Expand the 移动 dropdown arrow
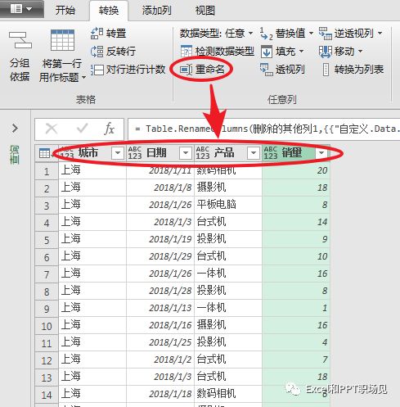400x407 pixels. click(x=361, y=51)
